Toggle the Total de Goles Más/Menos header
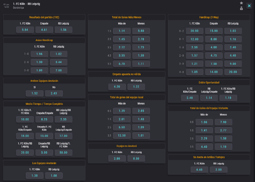Viewport: 255px width, 182px height. pyautogui.click(x=127, y=17)
